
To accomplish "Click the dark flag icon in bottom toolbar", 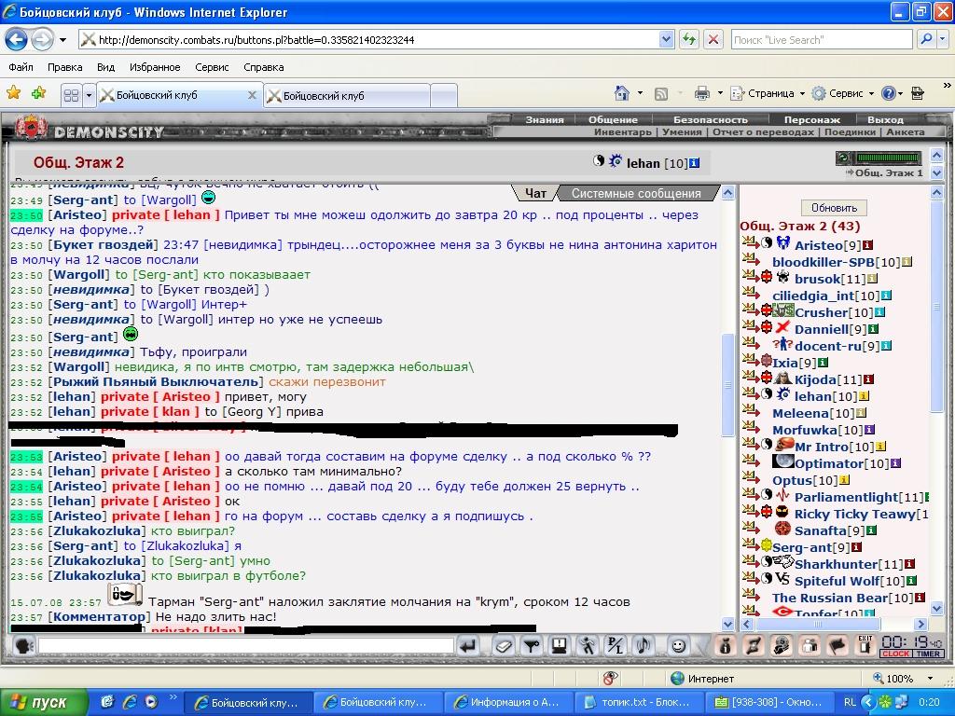I will click(x=837, y=645).
